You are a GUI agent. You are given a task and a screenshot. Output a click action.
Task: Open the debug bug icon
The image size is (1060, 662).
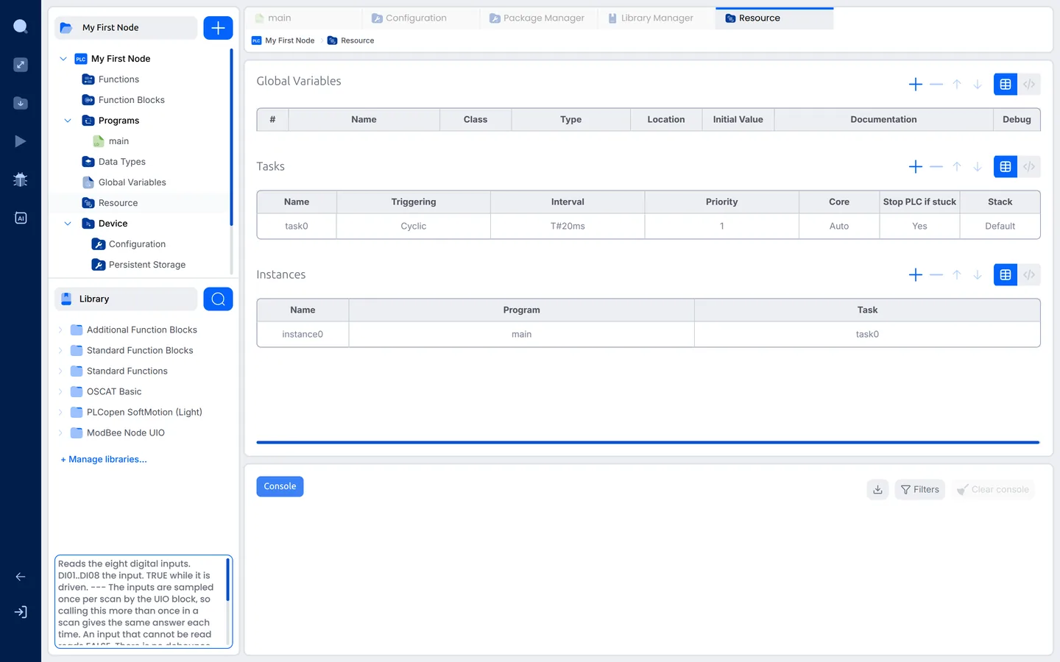coord(21,179)
